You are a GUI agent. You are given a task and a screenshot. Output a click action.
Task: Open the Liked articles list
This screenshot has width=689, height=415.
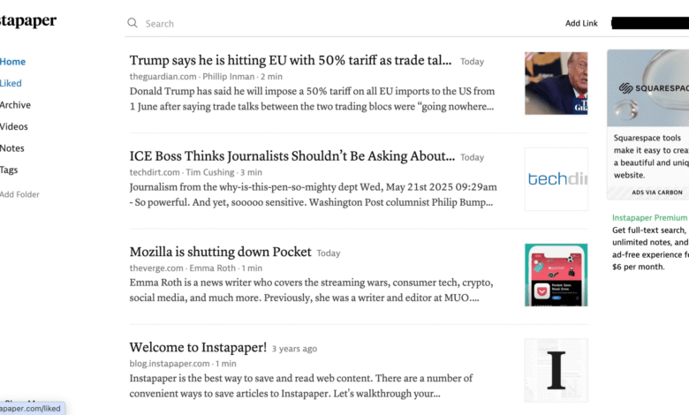[x=11, y=83]
